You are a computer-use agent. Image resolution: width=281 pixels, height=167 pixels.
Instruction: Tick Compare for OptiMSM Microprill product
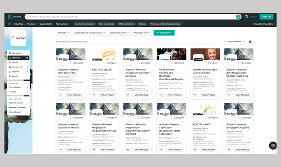(x=206, y=63)
